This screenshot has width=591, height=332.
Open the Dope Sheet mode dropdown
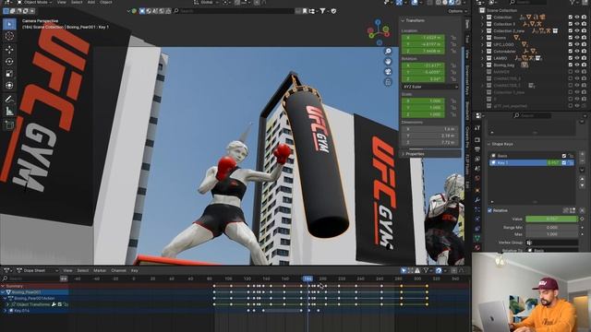click(x=37, y=270)
